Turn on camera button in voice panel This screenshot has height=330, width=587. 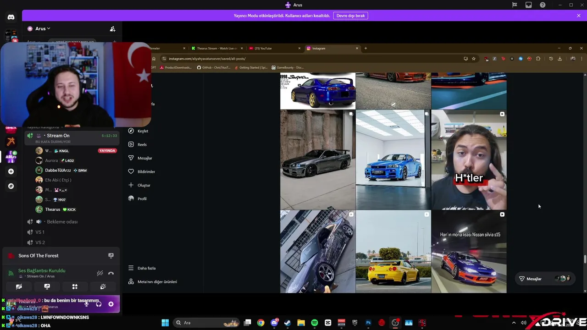pos(19,286)
